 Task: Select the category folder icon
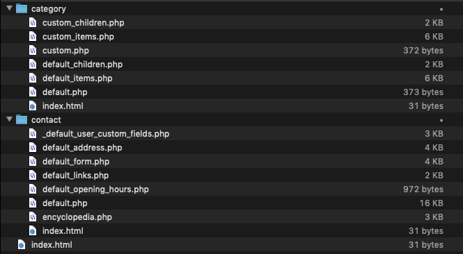pyautogui.click(x=22, y=8)
